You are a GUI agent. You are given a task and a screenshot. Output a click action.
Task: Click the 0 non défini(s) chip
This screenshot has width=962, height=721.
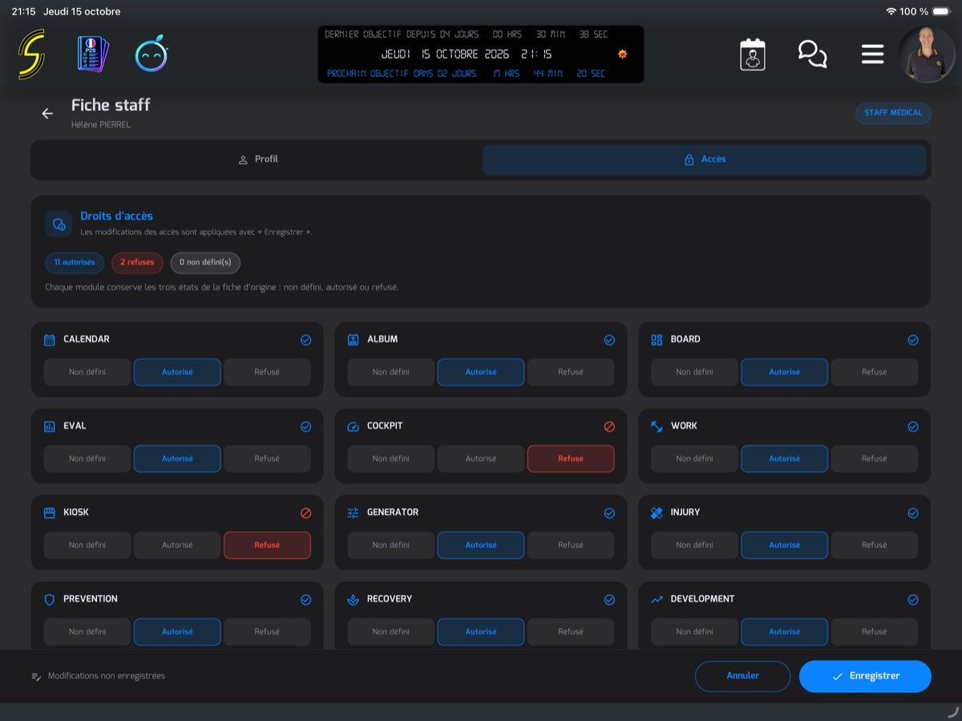pyautogui.click(x=205, y=262)
